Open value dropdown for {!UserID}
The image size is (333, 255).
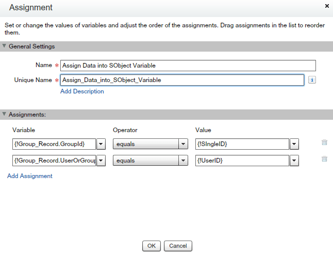294,161
